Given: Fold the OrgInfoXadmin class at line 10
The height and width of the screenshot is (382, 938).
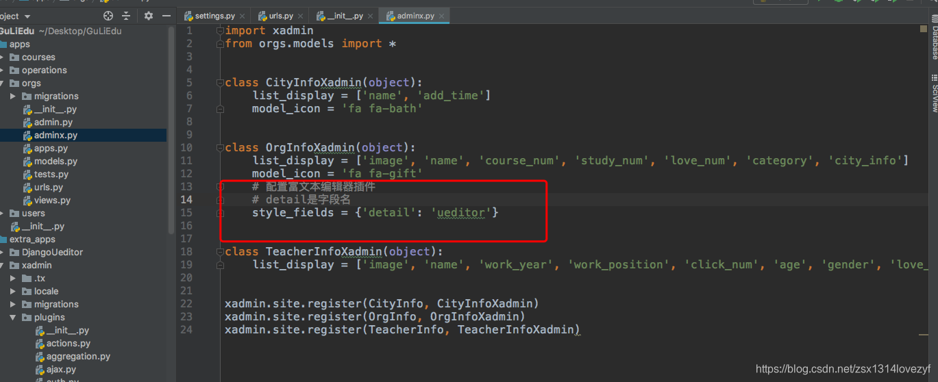Looking at the screenshot, I should point(220,148).
